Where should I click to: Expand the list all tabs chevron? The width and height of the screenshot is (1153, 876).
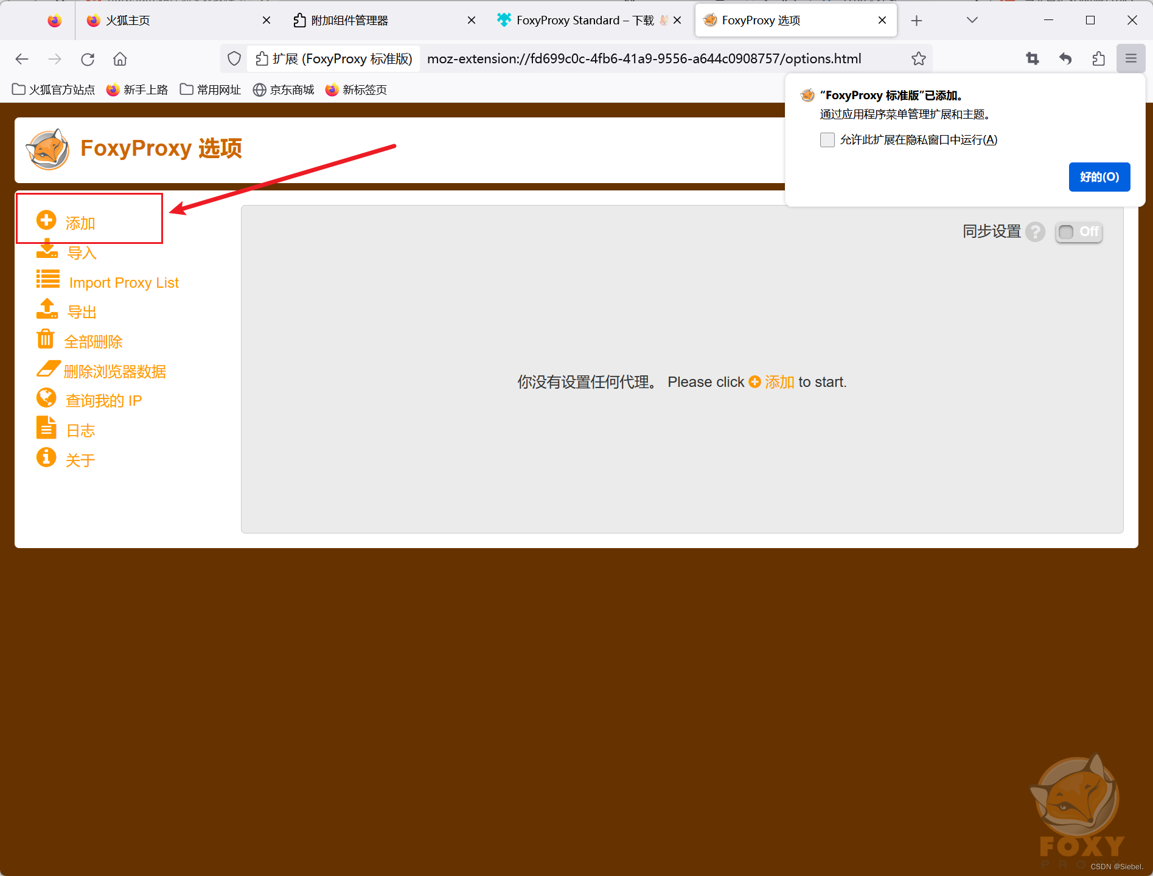tap(972, 21)
